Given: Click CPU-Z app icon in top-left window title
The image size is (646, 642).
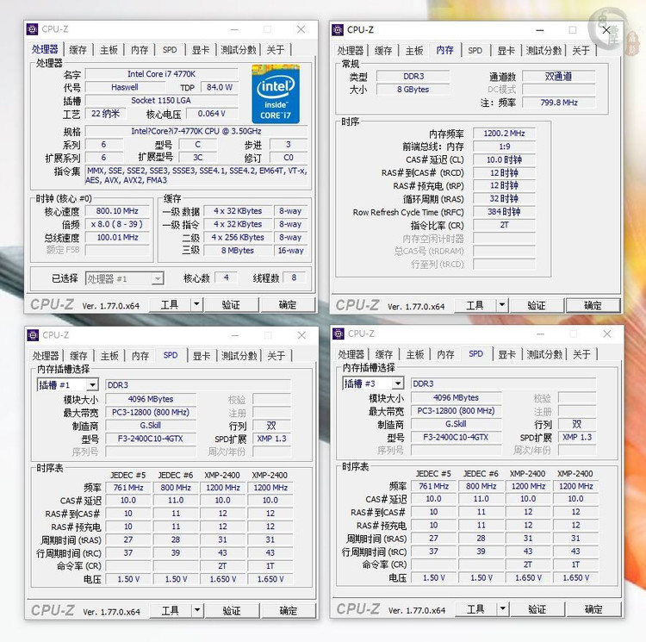Looking at the screenshot, I should pyautogui.click(x=32, y=29).
